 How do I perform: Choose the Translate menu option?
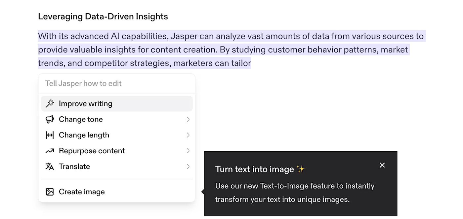(74, 166)
